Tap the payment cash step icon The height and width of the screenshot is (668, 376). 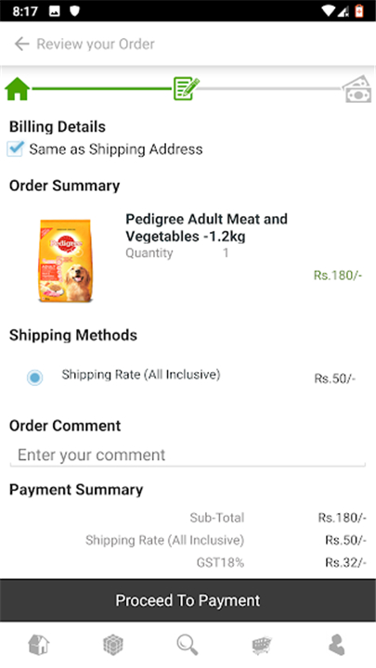point(357,89)
